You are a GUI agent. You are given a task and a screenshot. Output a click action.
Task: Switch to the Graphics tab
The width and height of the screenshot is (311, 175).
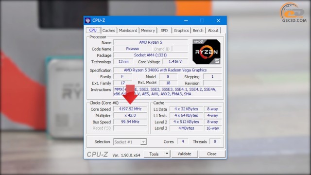click(x=181, y=31)
